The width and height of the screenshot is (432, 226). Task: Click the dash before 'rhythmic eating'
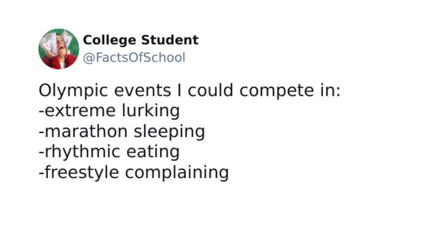[41, 152]
